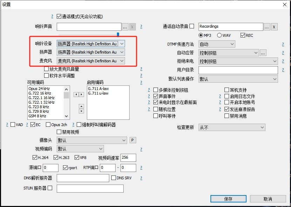Open help link beside DTMF传递方法
The height and width of the screenshot is (207, 291).
pos(283,44)
